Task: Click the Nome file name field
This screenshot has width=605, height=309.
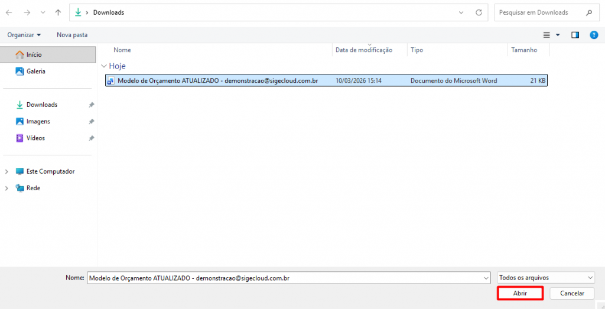Action: point(284,278)
